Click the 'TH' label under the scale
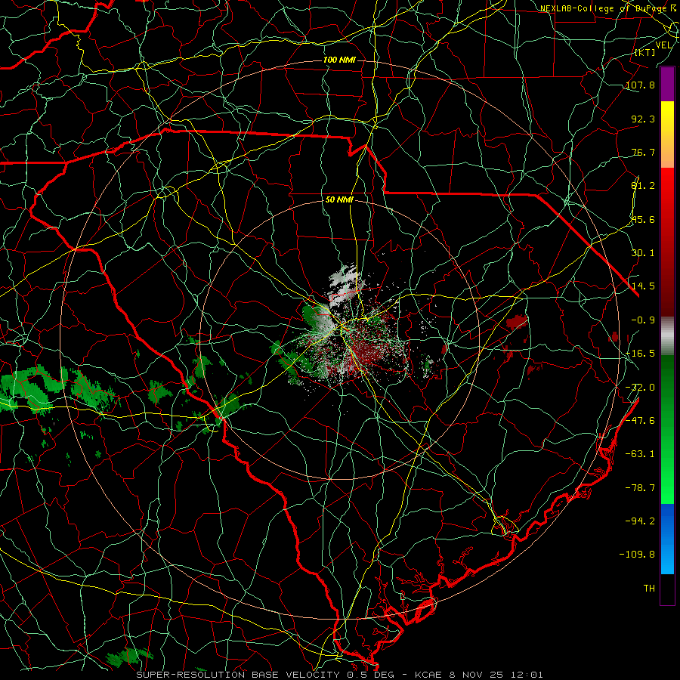The image size is (680, 680). pyautogui.click(x=649, y=589)
